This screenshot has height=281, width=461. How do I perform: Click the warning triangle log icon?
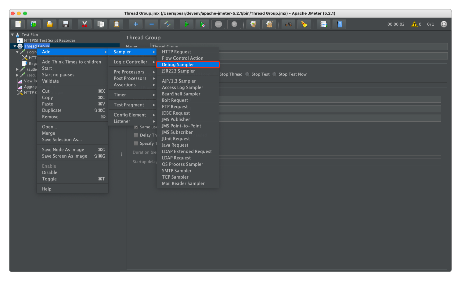coord(414,24)
